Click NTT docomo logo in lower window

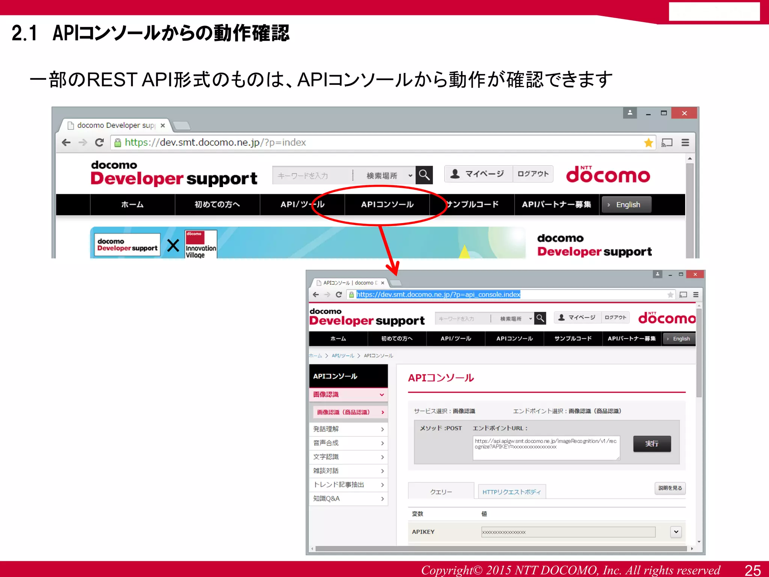(x=667, y=318)
